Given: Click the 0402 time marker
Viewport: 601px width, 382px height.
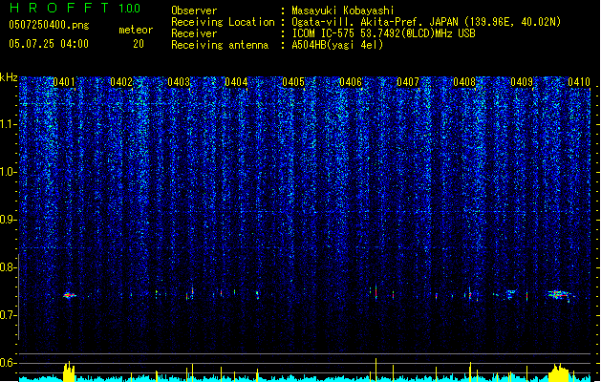Looking at the screenshot, I should pyautogui.click(x=121, y=82).
